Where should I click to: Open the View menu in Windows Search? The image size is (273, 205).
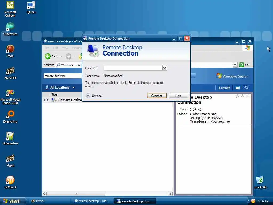pyautogui.click(x=65, y=48)
